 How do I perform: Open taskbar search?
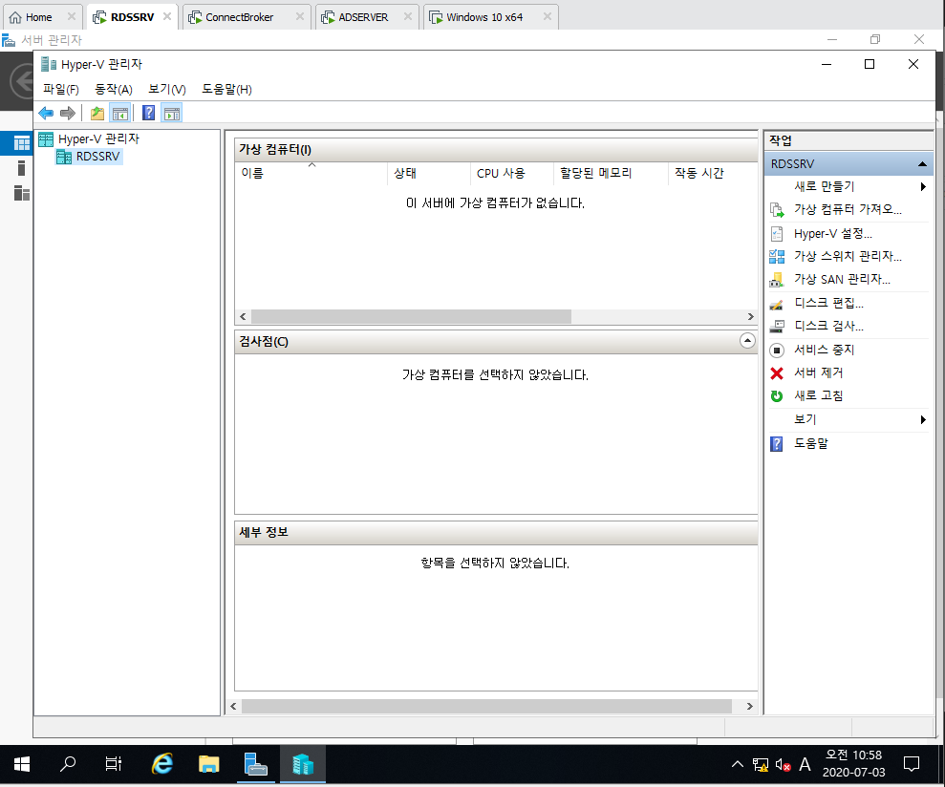tap(68, 765)
